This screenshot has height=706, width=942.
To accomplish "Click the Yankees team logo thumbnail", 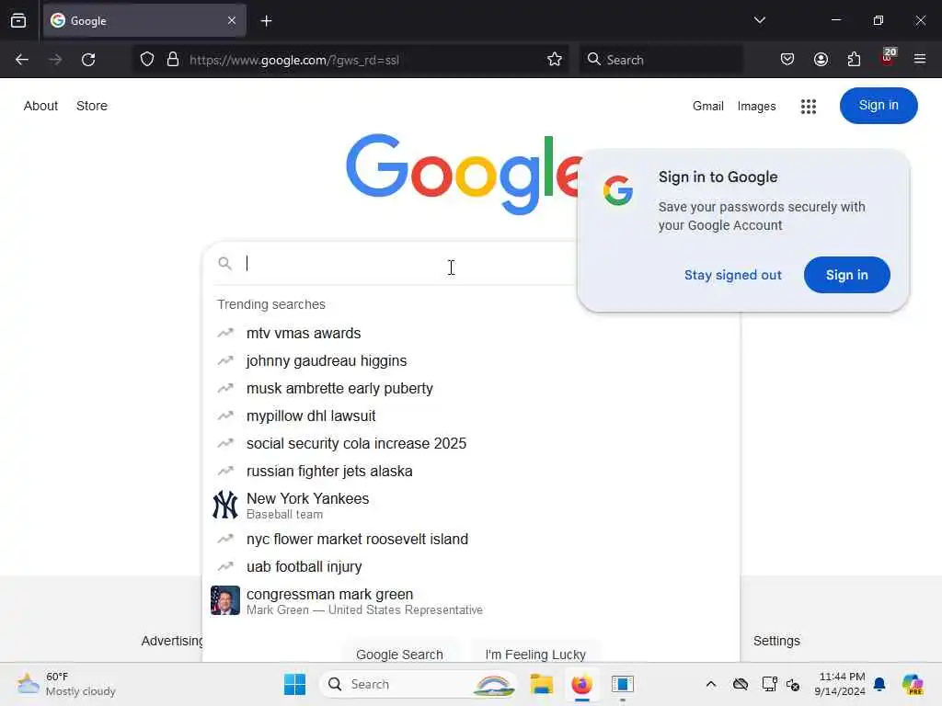I will [x=225, y=505].
